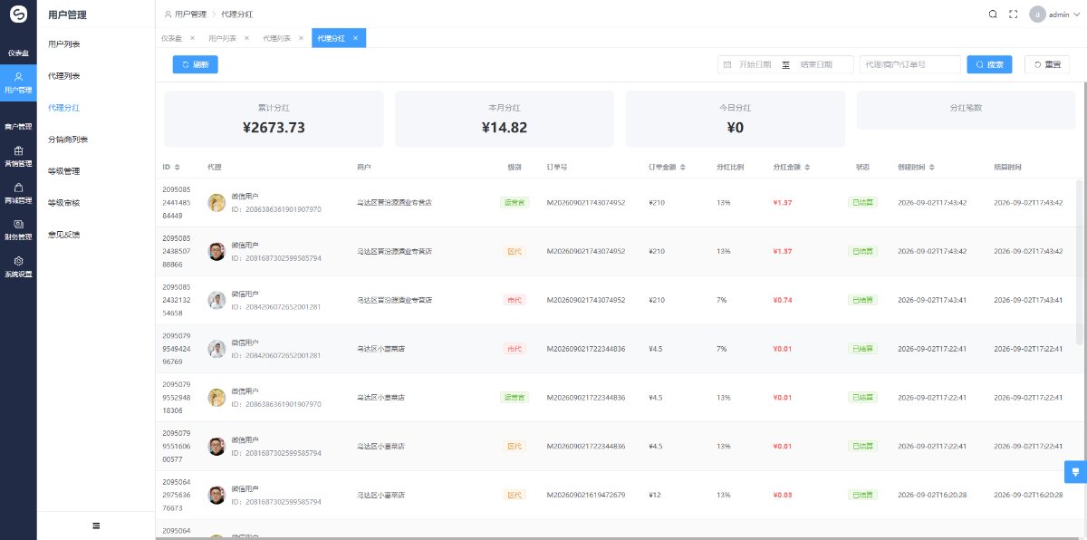Click the magnifier icon in the top header
The width and height of the screenshot is (1087, 540).
pyautogui.click(x=993, y=14)
